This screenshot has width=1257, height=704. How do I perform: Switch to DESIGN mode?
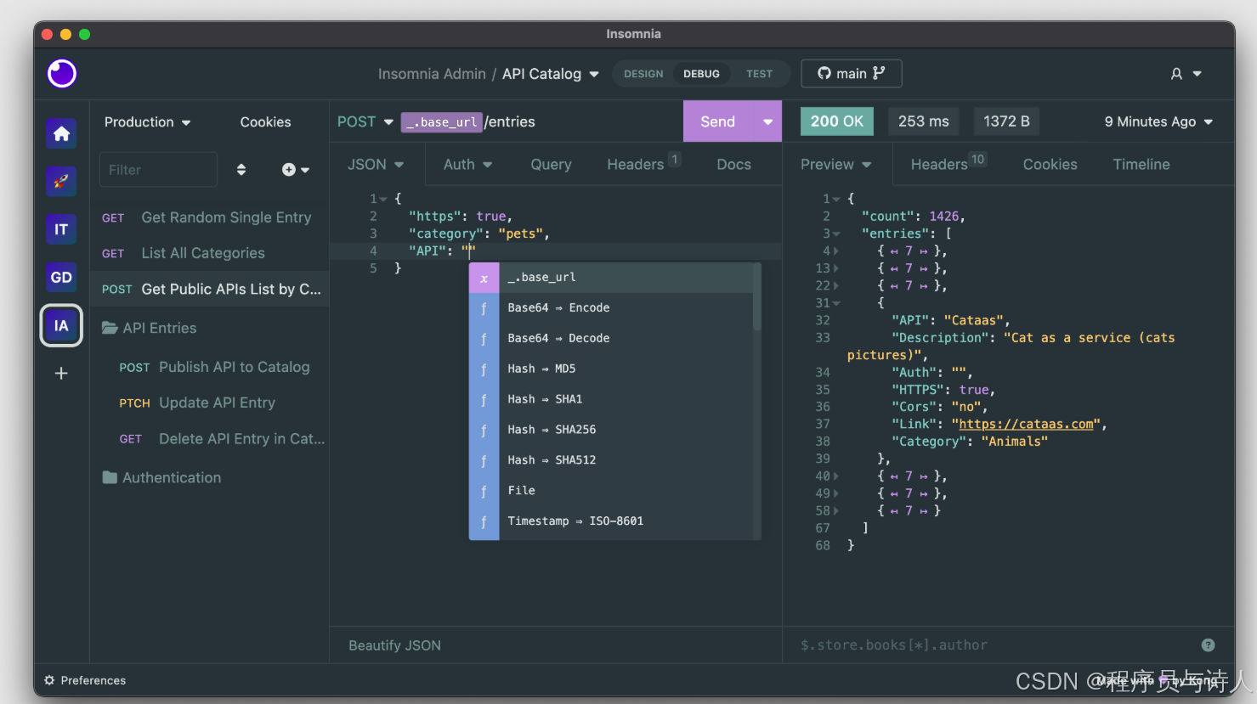[x=643, y=74]
